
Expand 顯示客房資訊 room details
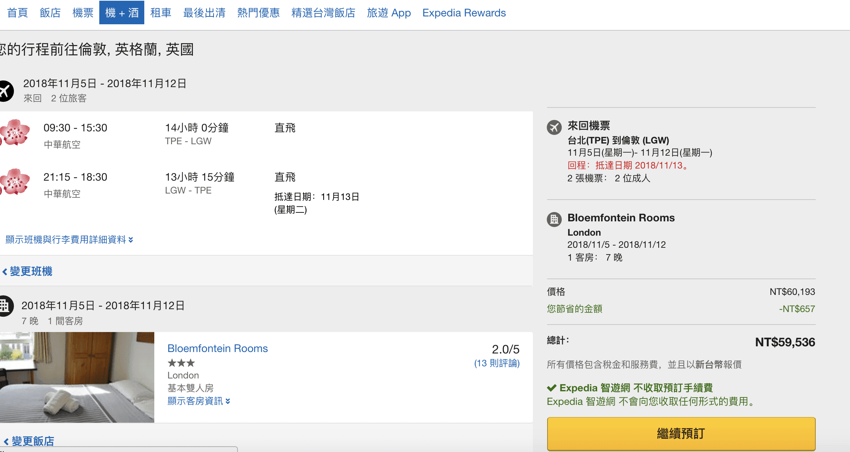pyautogui.click(x=199, y=401)
